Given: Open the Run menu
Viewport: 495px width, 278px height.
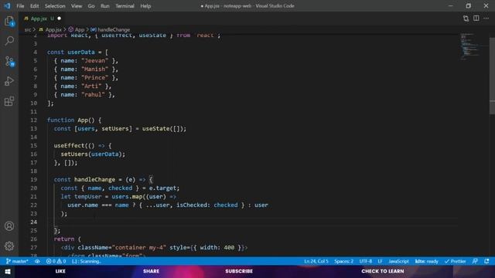Looking at the screenshot, I should 105,6.
